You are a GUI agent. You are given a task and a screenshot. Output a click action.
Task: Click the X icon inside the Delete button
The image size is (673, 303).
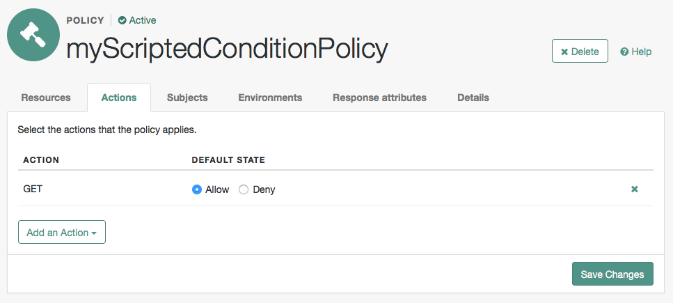[564, 52]
